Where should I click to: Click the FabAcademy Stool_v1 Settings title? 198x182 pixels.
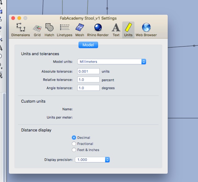pyautogui.click(x=88, y=18)
